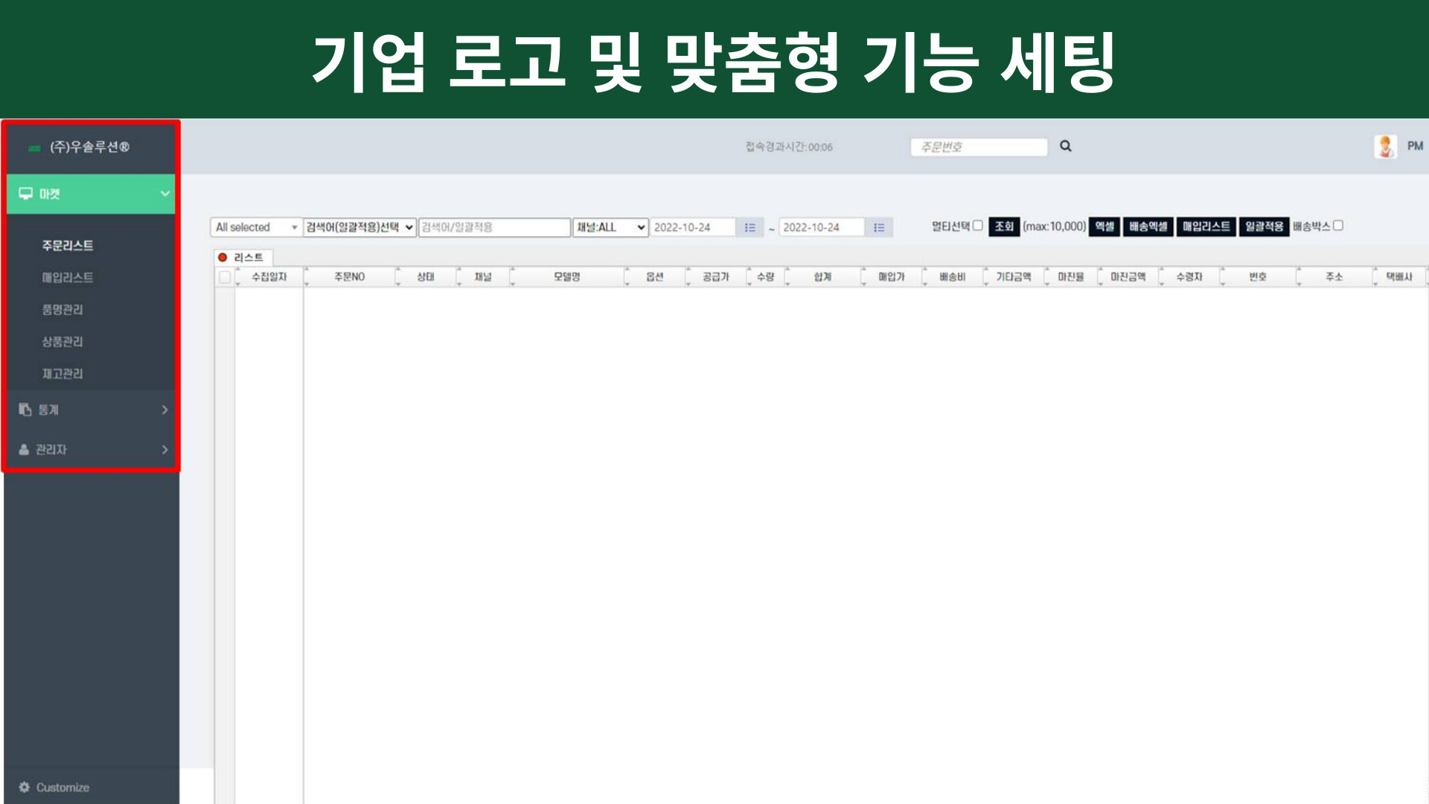The width and height of the screenshot is (1429, 804).
Task: Click the user avatar icon
Action: [1385, 146]
